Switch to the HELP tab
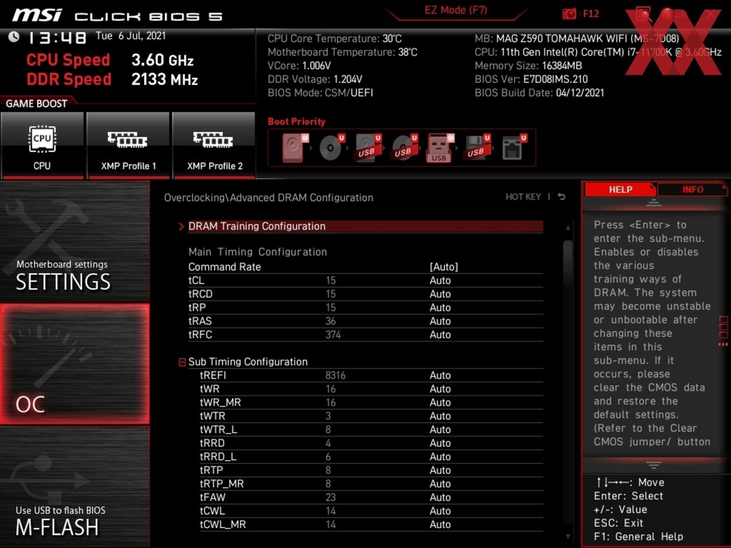731x548 pixels. [x=620, y=189]
